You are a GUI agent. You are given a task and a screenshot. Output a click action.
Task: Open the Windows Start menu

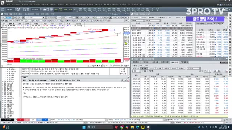(84, 127)
